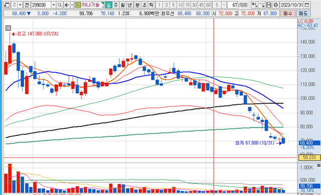Click the blue 99,706 volume axis tag
Viewport: 321px width, 195px height.
(x=309, y=186)
